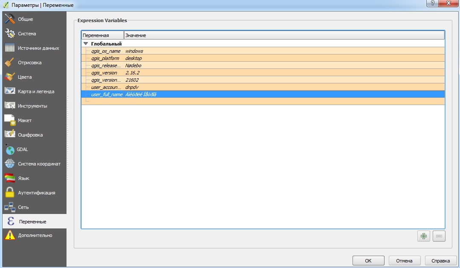The height and width of the screenshot is (268, 460).
Task: Switch to the Система tab label
Action: click(x=27, y=34)
